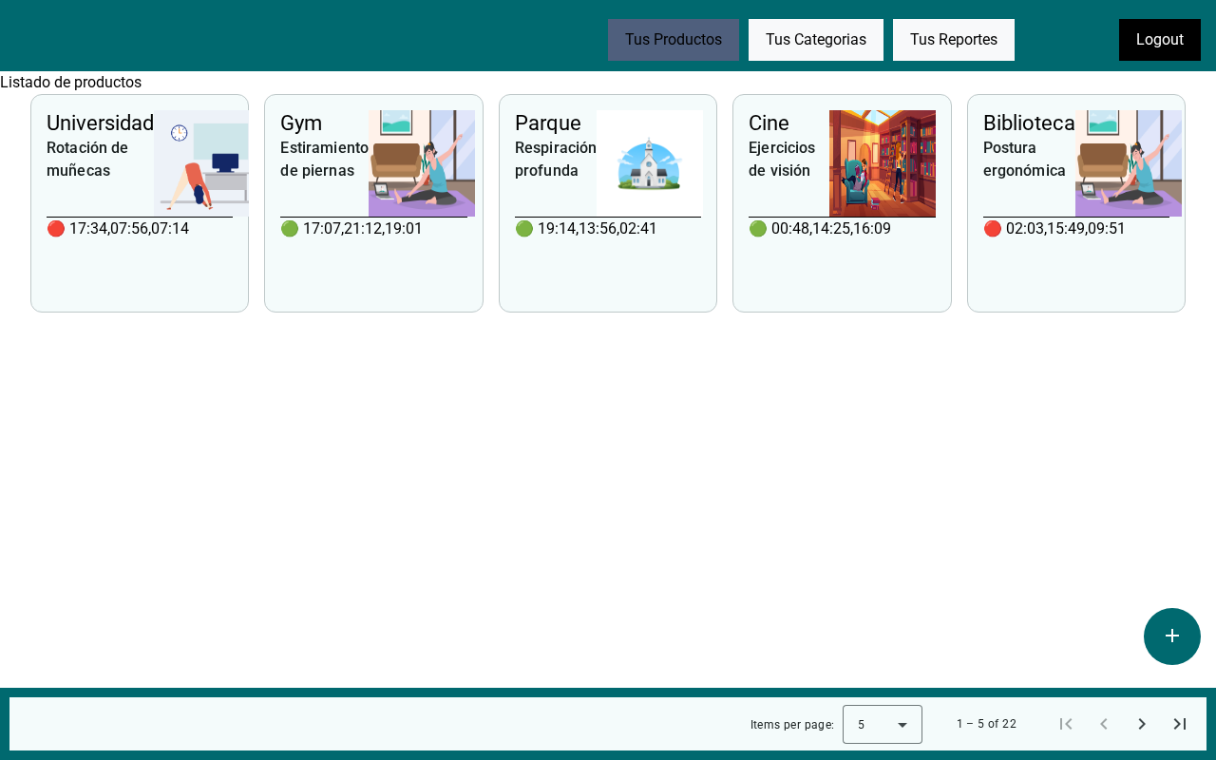
Task: Open the items per page dropdown
Action: 883,724
